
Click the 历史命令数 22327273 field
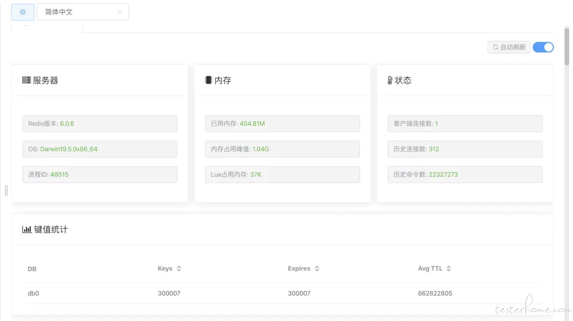465,175
